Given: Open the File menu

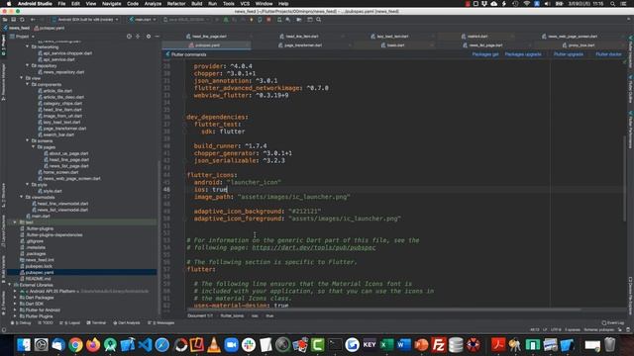Looking at the screenshot, I should click(x=61, y=4).
